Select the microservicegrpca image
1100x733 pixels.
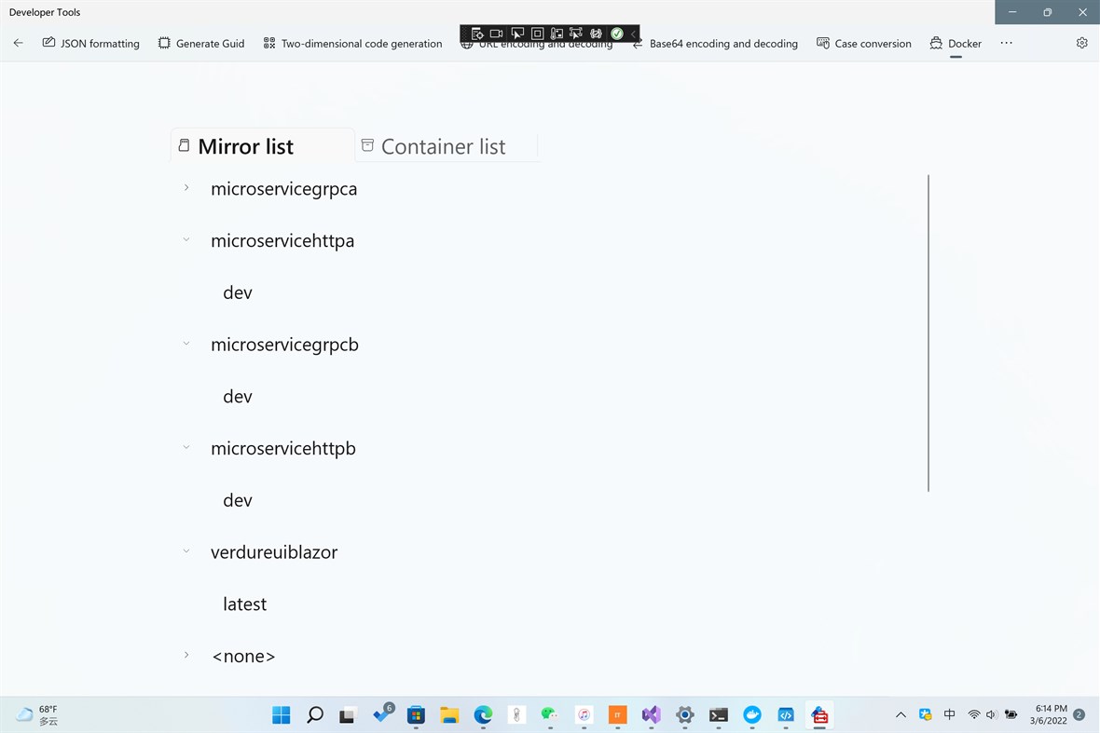pyautogui.click(x=284, y=189)
